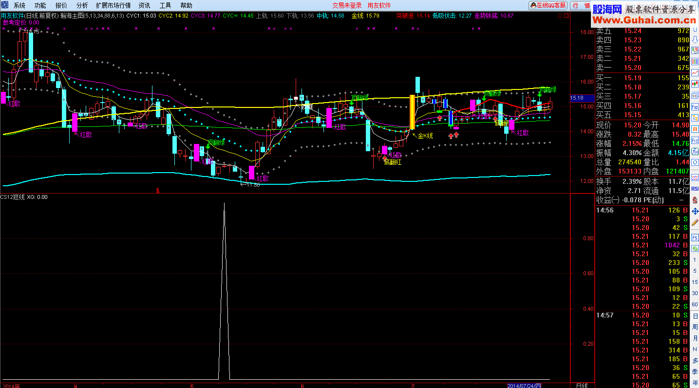Image resolution: width=699 pixels, height=388 pixels.
Task: Open the F12 trading icon
Action: point(695,140)
